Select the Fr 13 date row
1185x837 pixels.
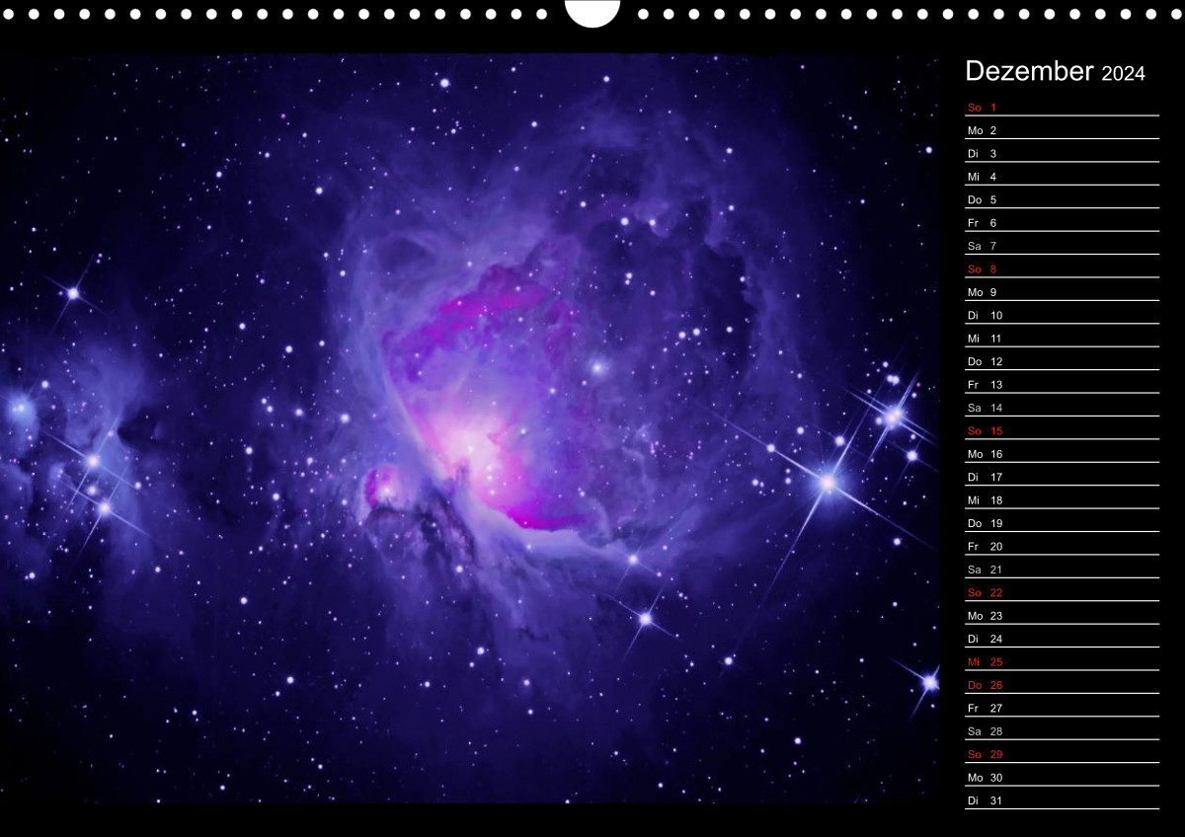click(x=1062, y=384)
